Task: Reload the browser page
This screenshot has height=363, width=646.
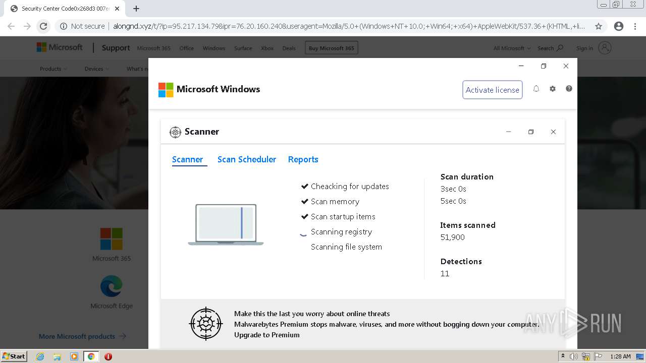Action: click(x=43, y=26)
